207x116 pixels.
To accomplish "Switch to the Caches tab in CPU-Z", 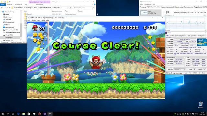I will [x=172, y=36].
